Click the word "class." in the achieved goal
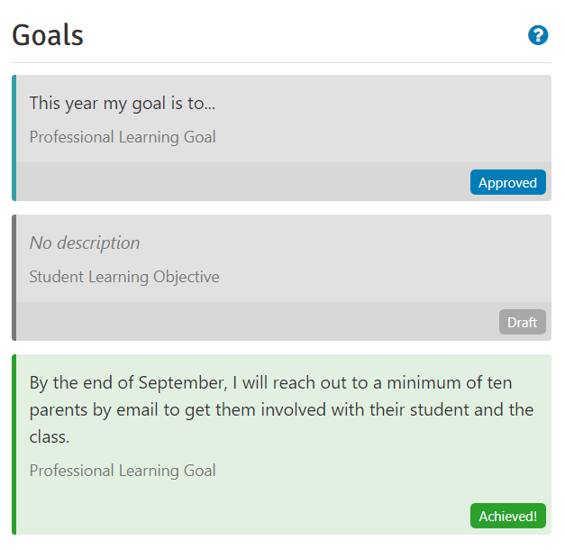This screenshot has height=550, width=565. point(50,437)
